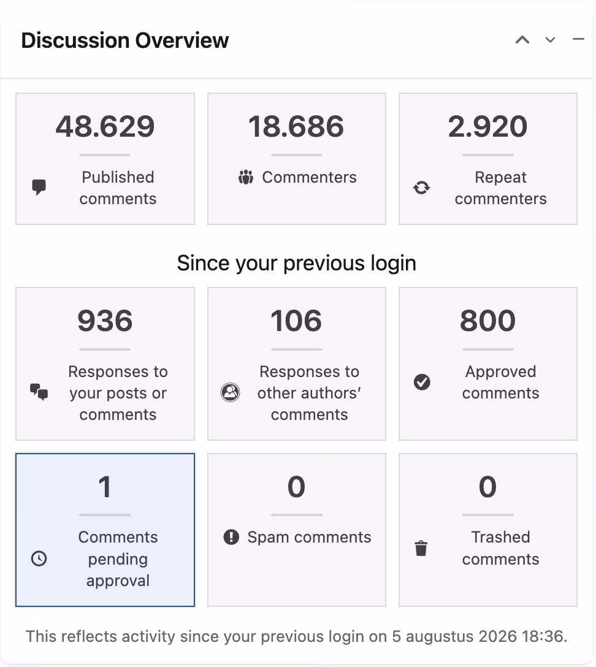Click the Approved comments checkmark icon
The height and width of the screenshot is (667, 596).
(422, 381)
